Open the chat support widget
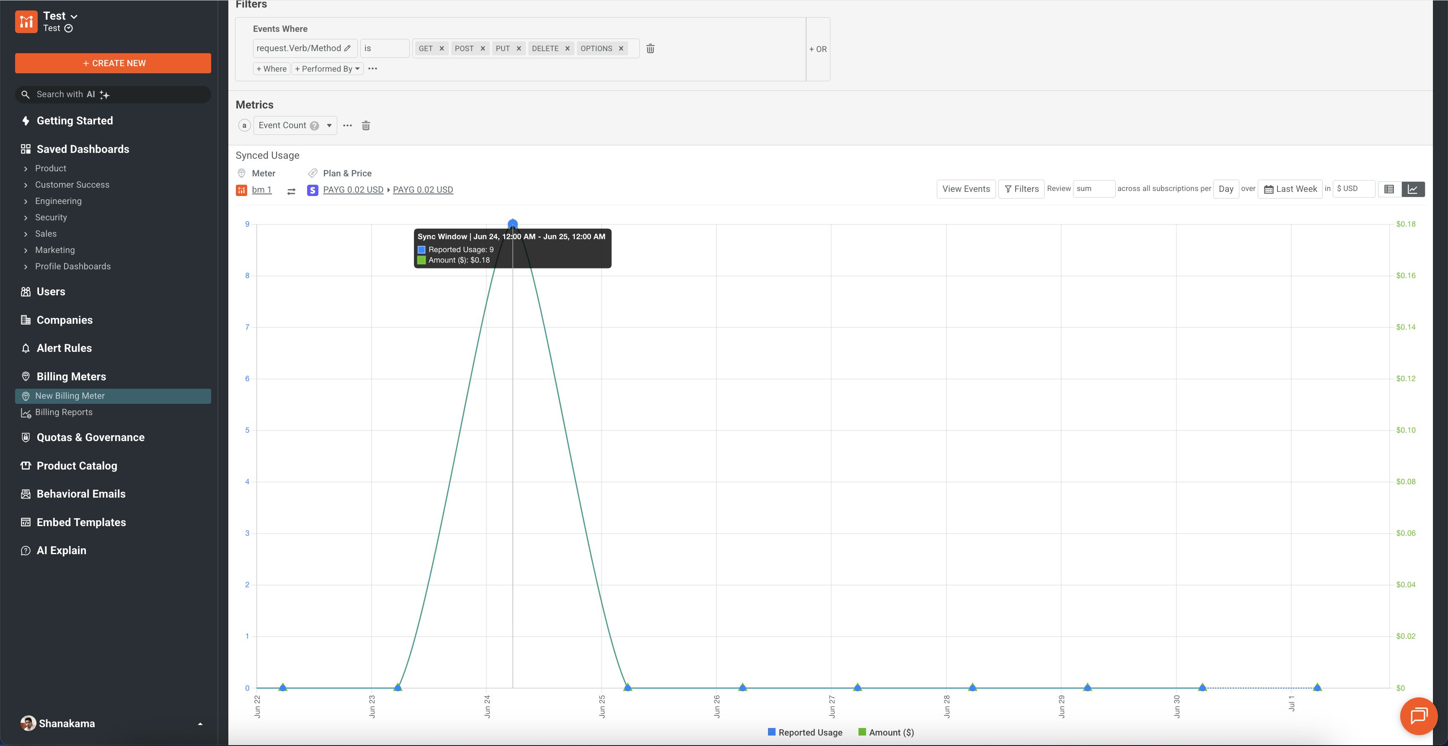 coord(1419,716)
